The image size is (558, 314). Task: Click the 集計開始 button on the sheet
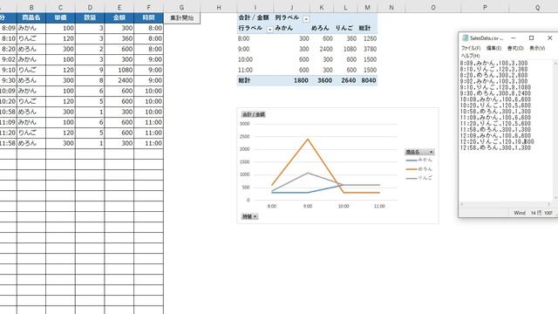tap(182, 17)
